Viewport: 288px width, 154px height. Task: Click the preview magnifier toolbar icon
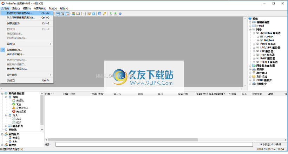point(63,14)
